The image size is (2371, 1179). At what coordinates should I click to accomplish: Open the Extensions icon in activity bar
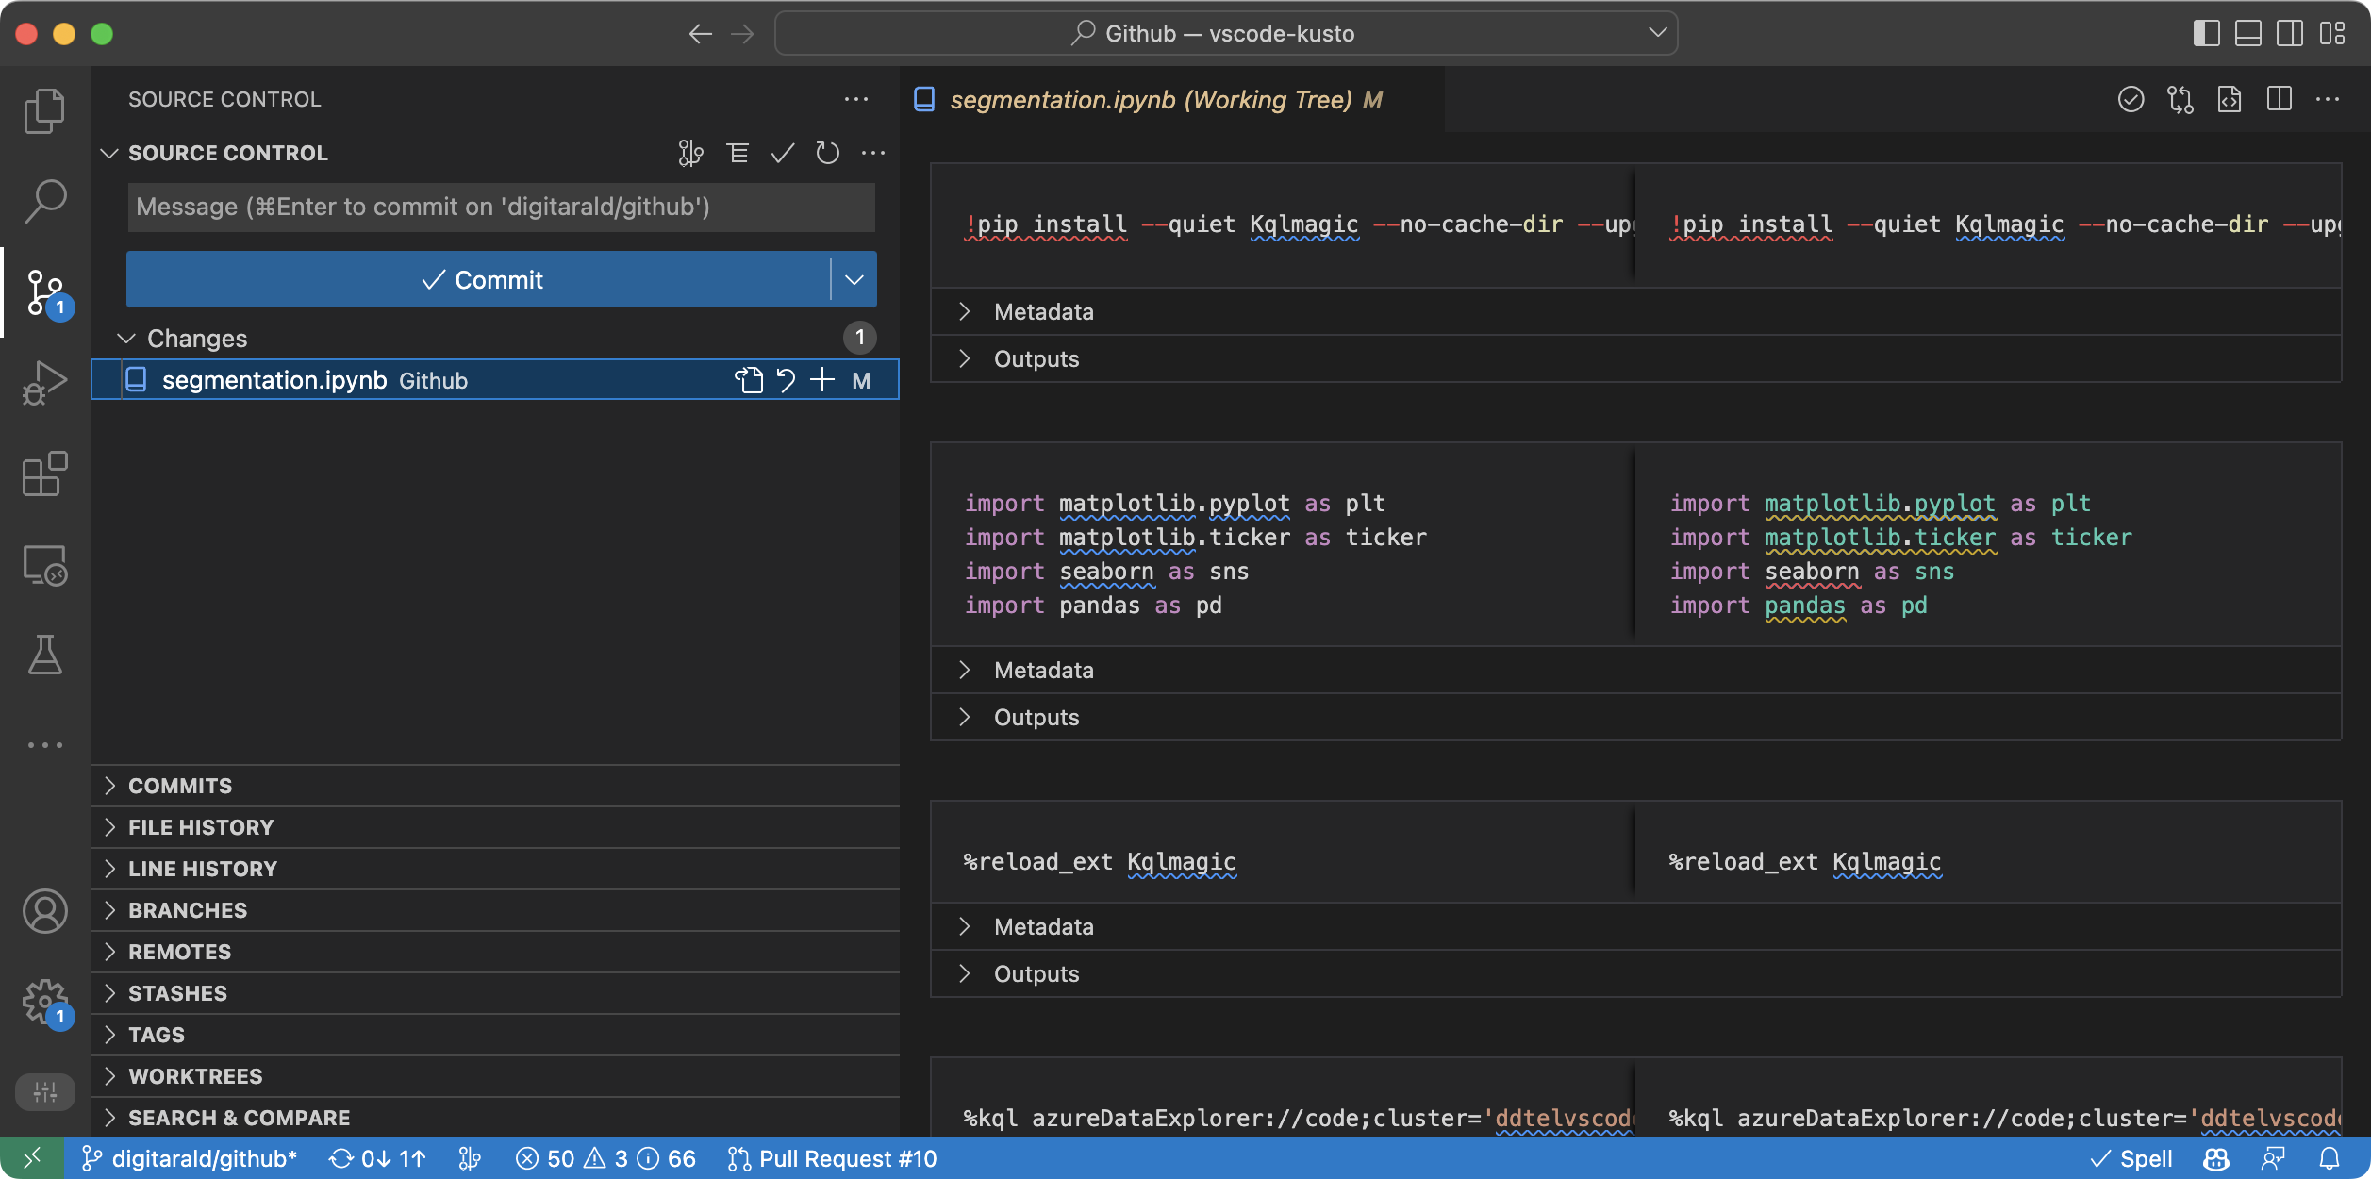tap(44, 474)
